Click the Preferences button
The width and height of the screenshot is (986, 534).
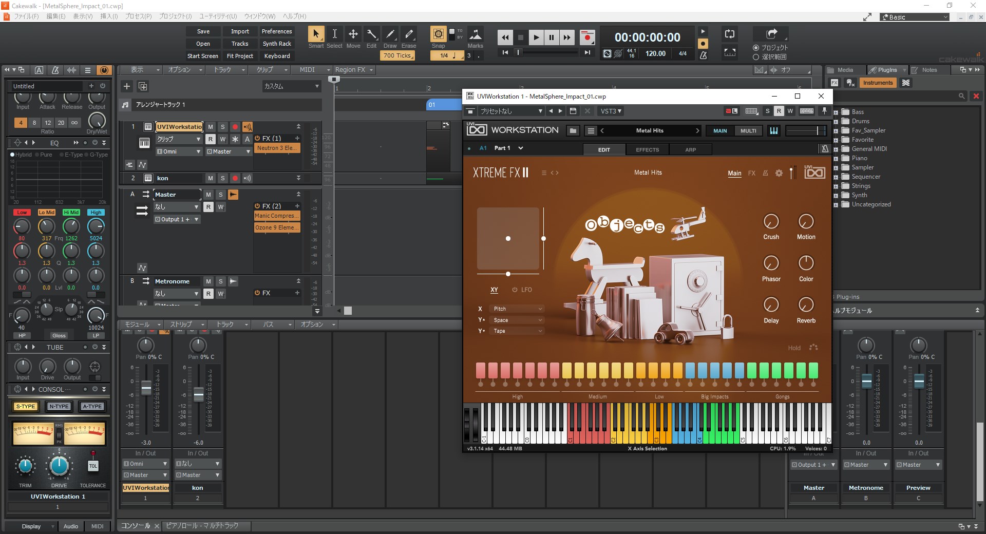[x=277, y=31]
